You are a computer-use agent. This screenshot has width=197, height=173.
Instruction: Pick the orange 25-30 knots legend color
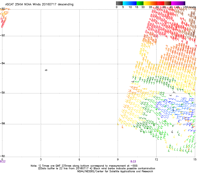(x=154, y=3)
